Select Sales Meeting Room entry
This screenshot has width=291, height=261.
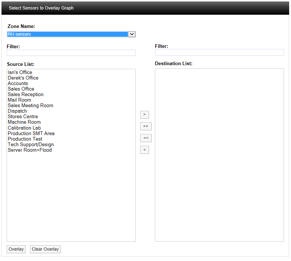click(x=30, y=106)
